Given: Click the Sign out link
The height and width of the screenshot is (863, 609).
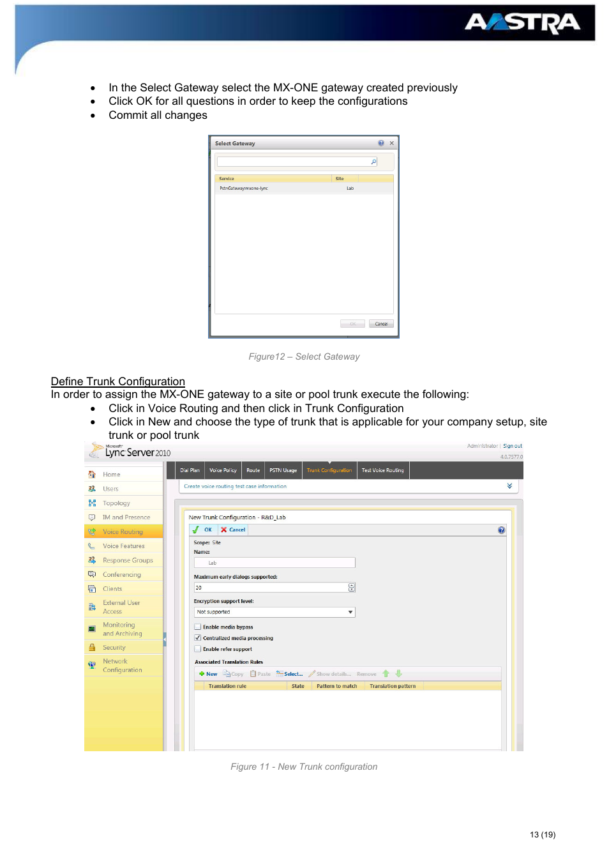Looking at the screenshot, I should click(513, 446).
